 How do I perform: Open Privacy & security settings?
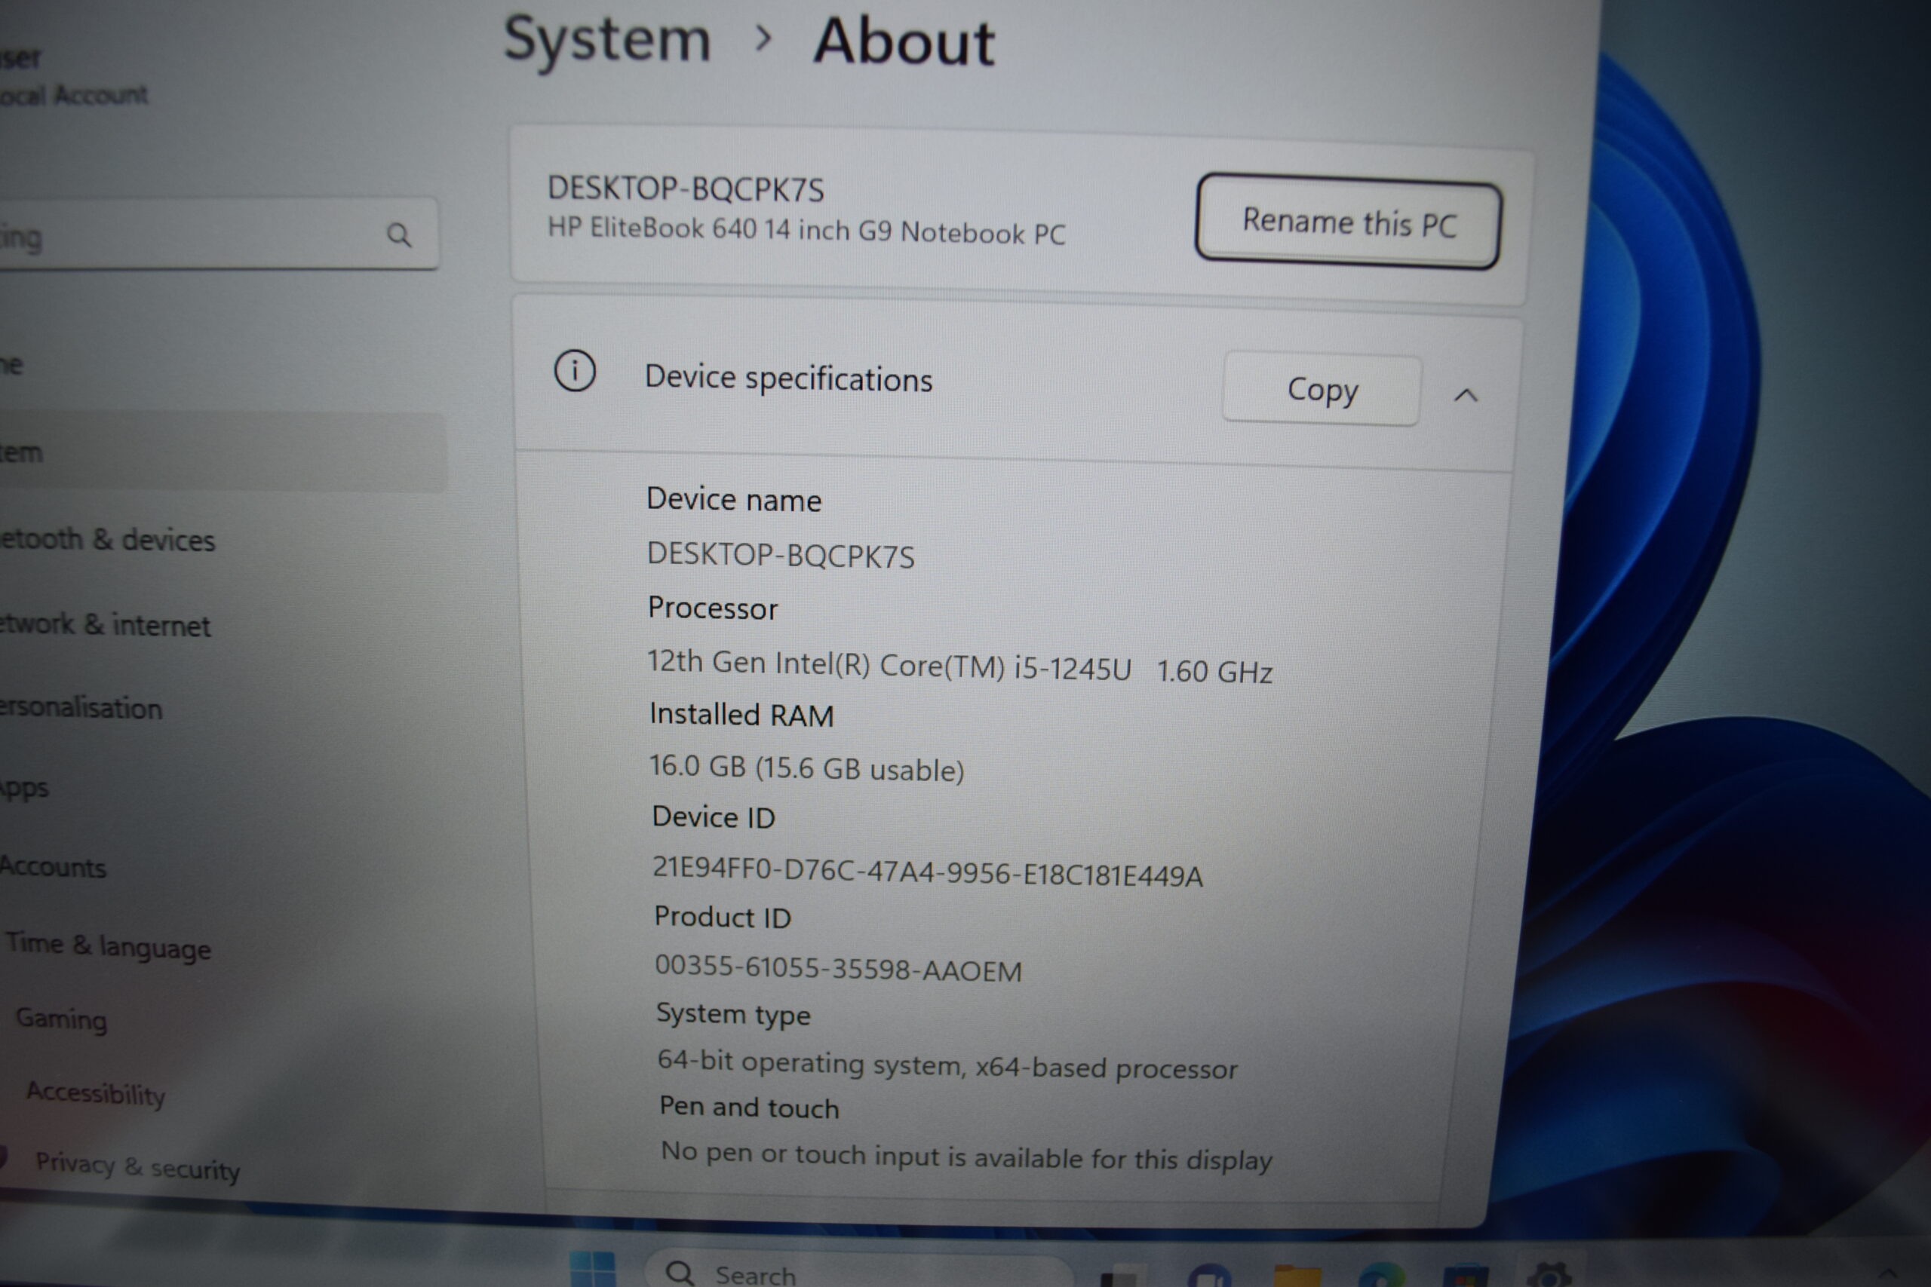pyautogui.click(x=137, y=1166)
